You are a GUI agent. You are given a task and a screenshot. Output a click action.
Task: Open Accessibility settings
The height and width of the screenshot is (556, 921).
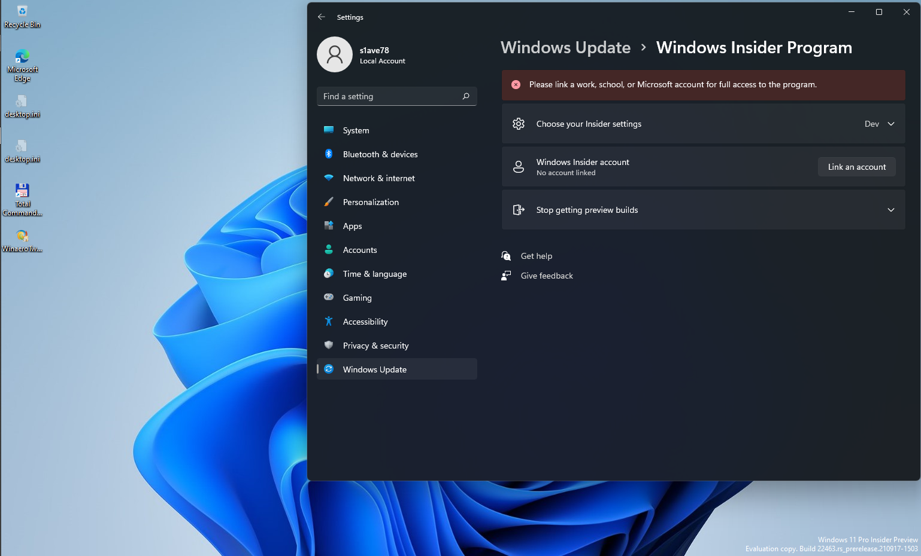[x=397, y=321]
